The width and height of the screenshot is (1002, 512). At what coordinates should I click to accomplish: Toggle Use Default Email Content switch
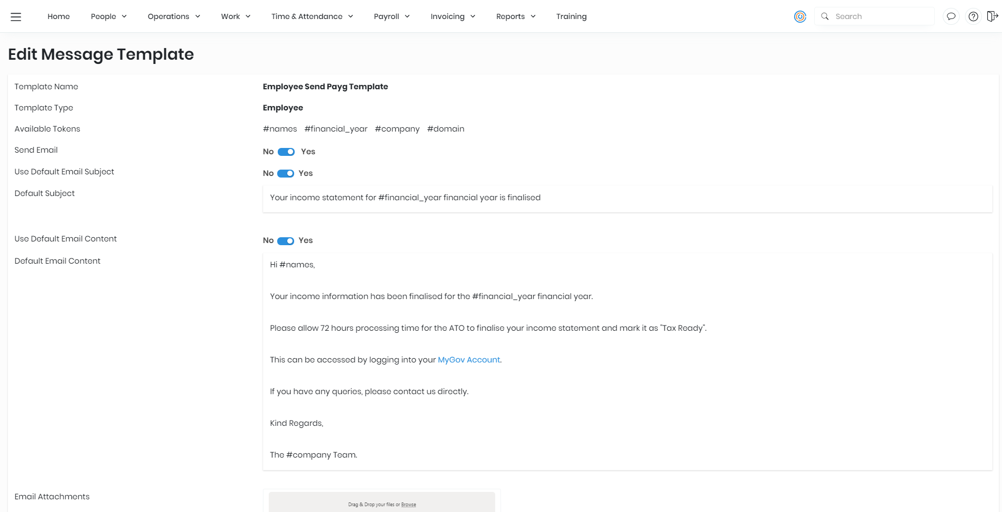tap(286, 241)
